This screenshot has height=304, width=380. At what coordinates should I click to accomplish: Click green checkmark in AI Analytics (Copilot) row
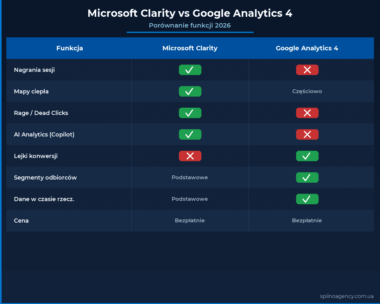[190, 135]
